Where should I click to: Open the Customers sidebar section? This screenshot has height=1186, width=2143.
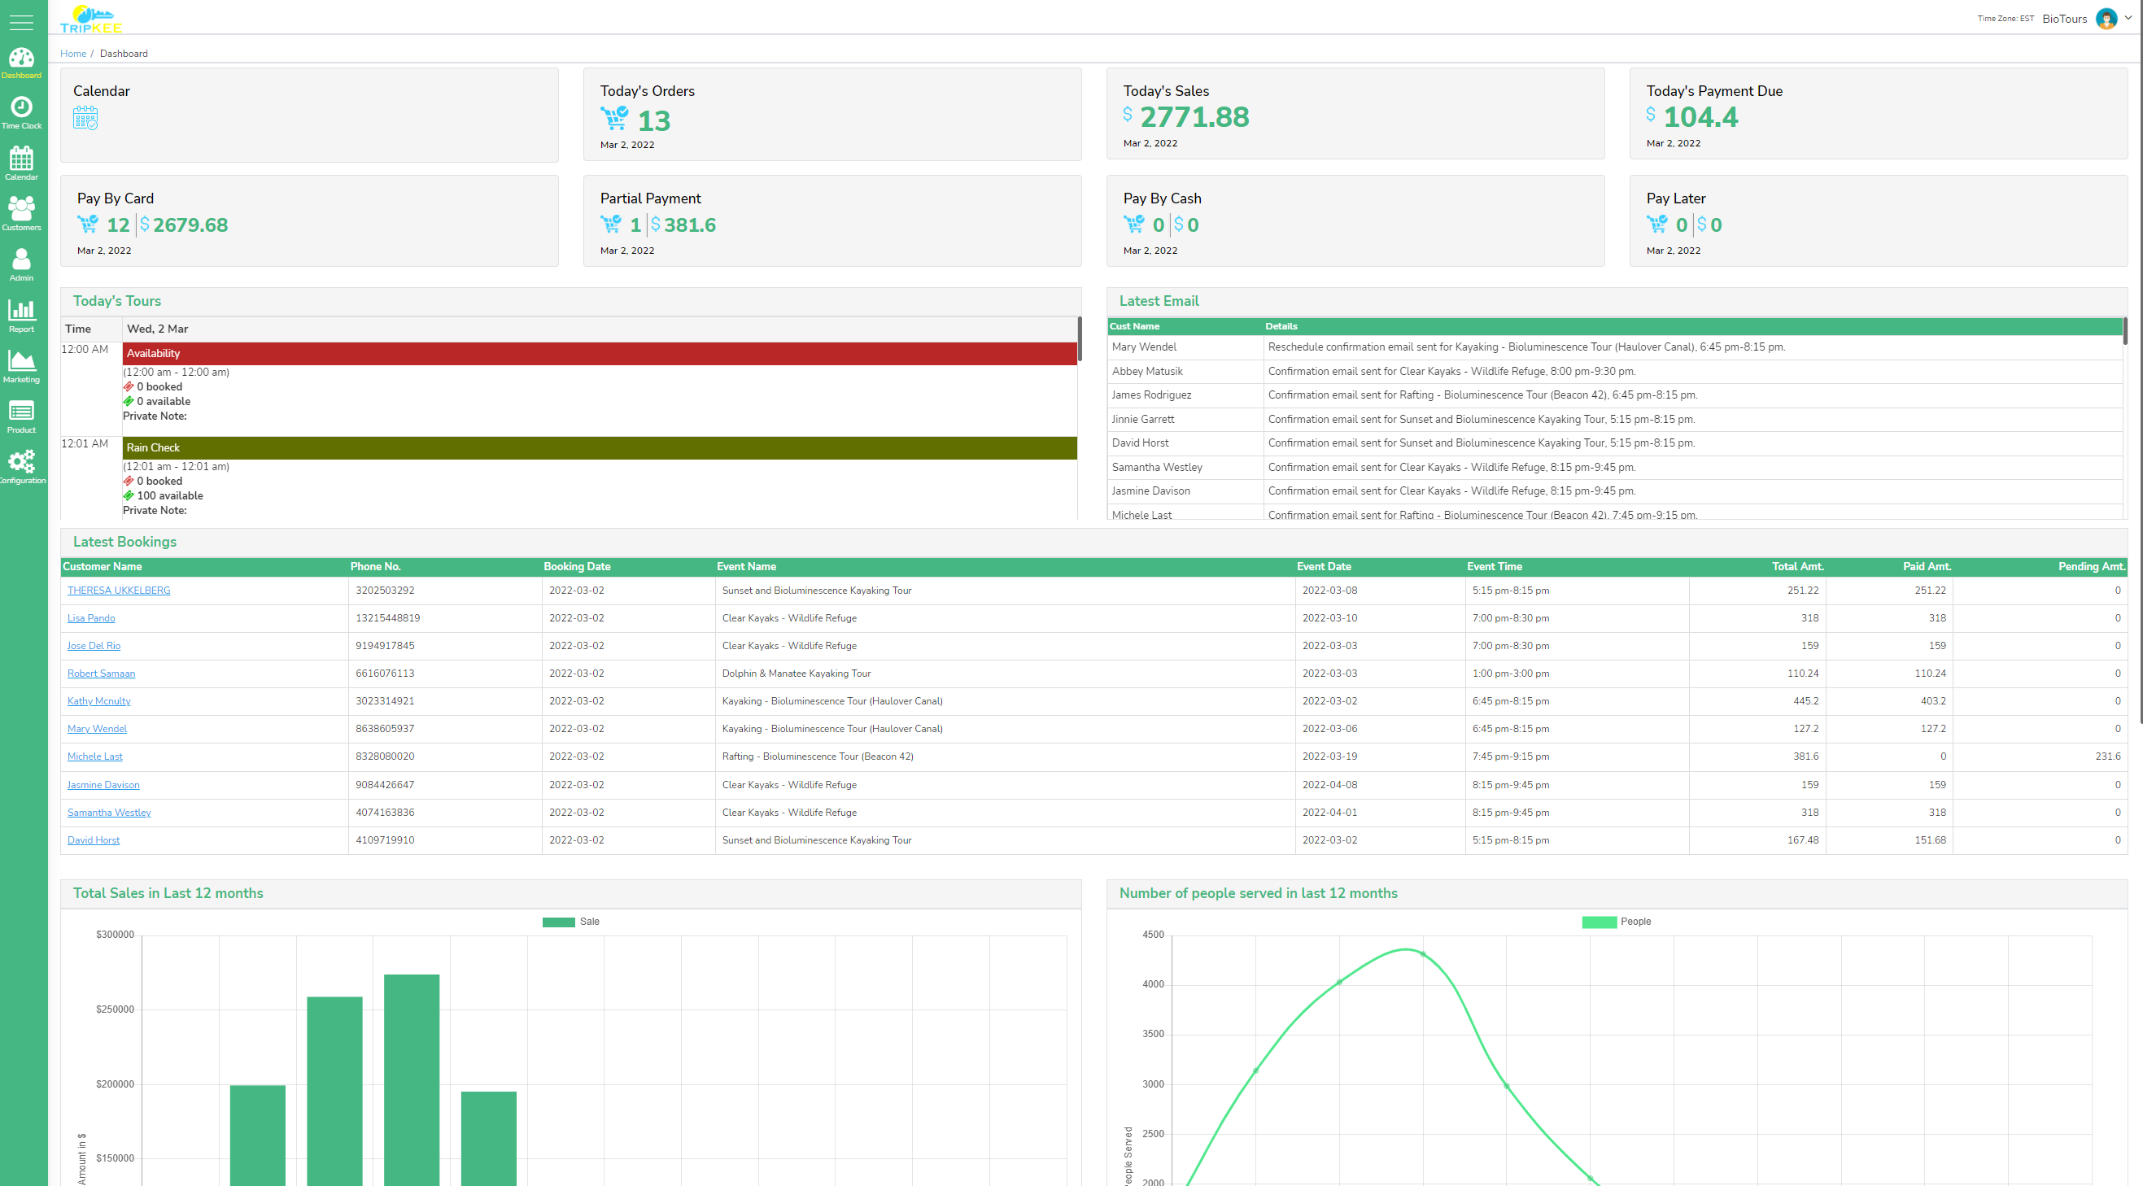coord(22,213)
